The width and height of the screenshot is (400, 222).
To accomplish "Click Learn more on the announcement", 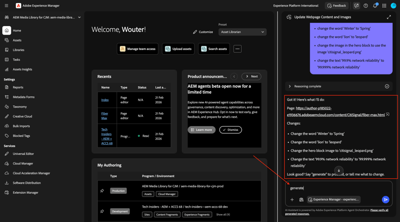I will [x=202, y=130].
